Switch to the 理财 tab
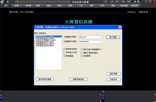This screenshot has width=156, height=102. (92, 6)
